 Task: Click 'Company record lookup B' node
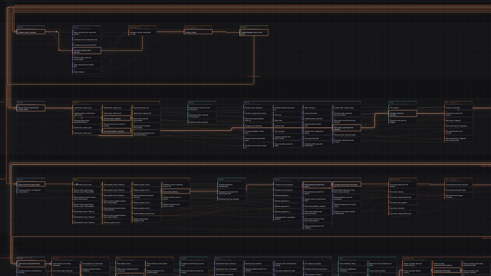coord(288,184)
